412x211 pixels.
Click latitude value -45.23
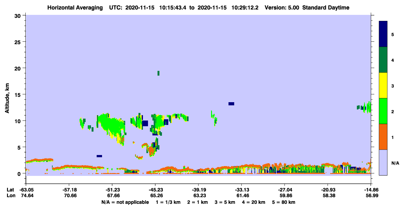(x=155, y=190)
